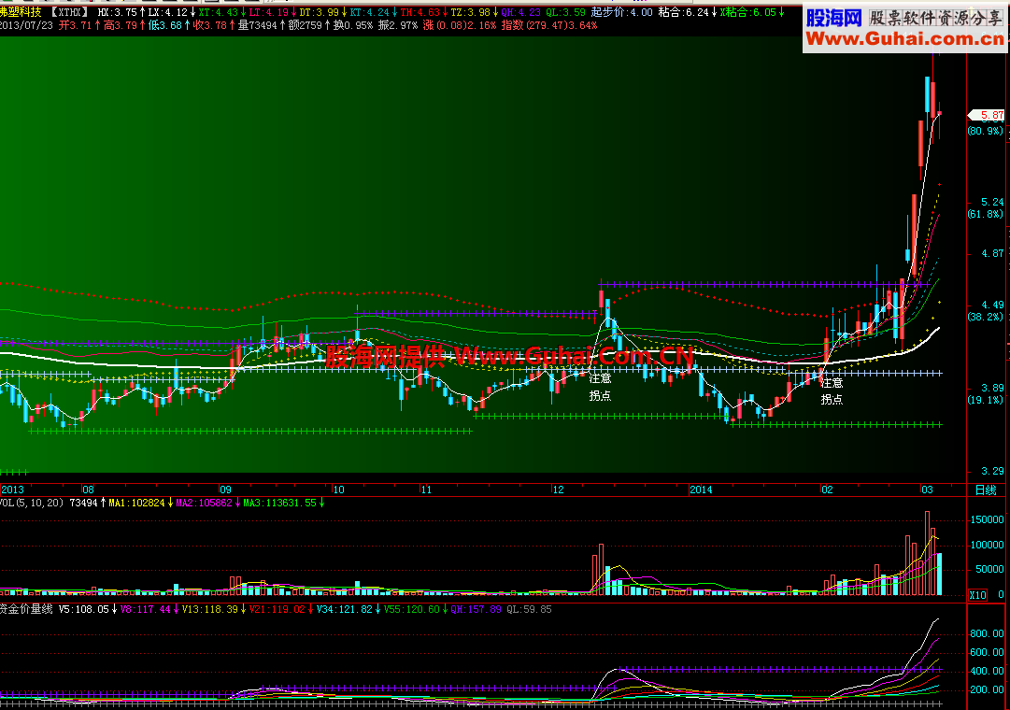Click the 12 month marker on time axis
This screenshot has height=710, width=1010.
558,490
